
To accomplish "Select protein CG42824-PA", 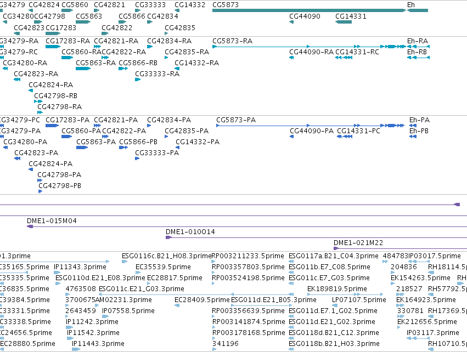I will [x=31, y=169].
